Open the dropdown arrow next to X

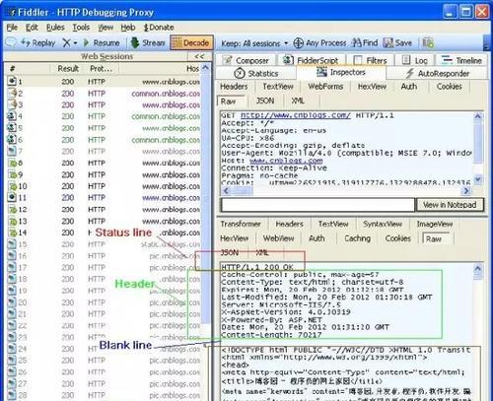(x=75, y=43)
